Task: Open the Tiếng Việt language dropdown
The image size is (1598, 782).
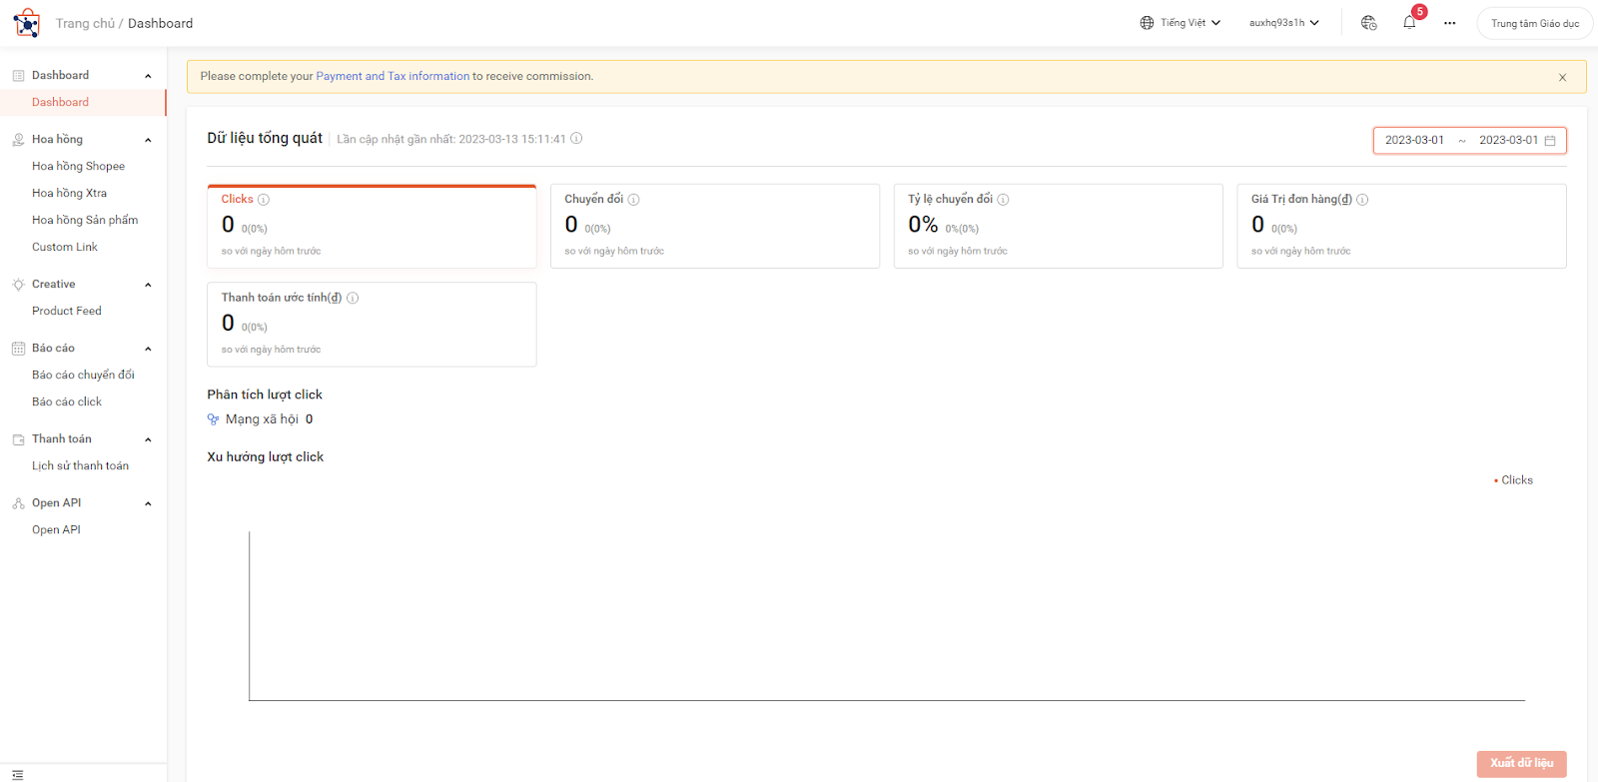Action: point(1181,23)
